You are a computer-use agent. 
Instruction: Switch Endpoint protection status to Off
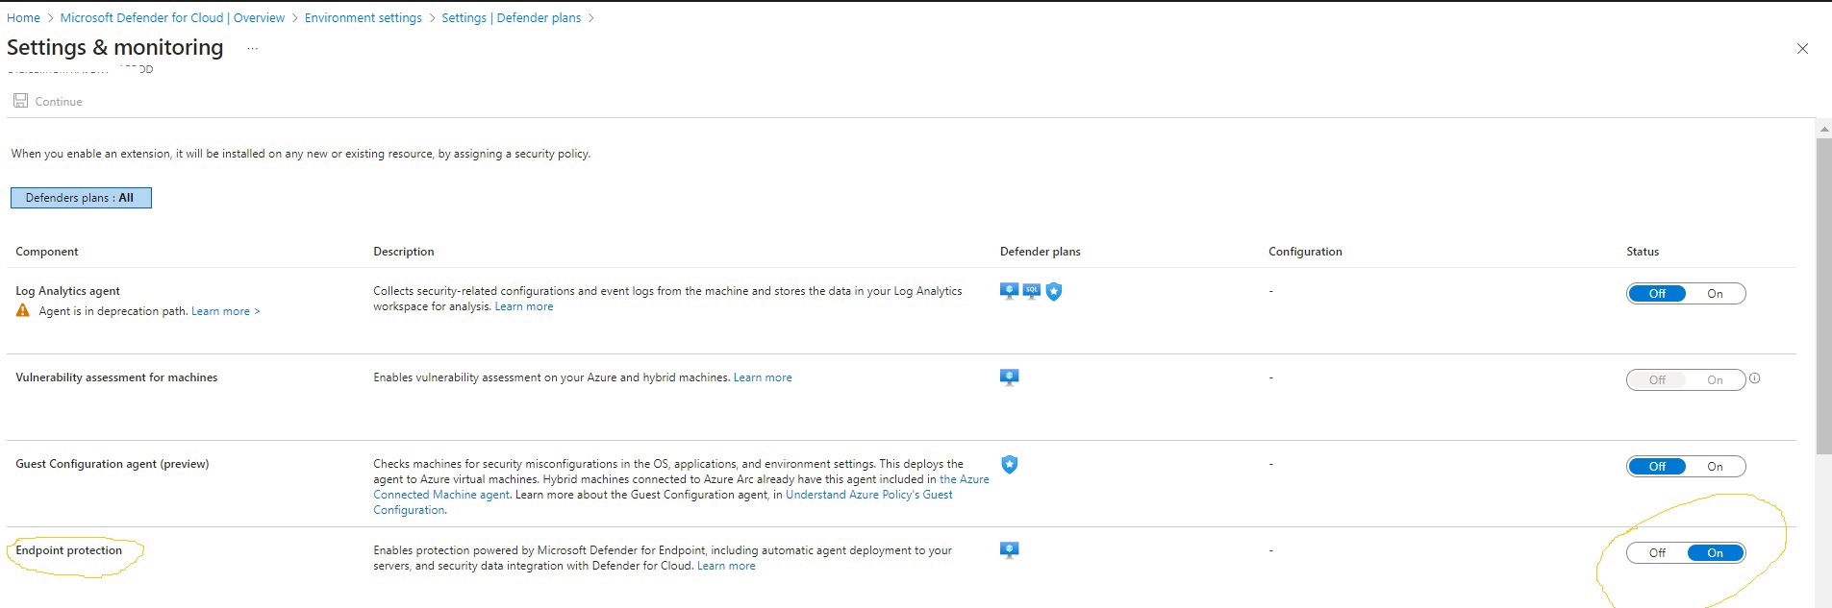tap(1657, 553)
